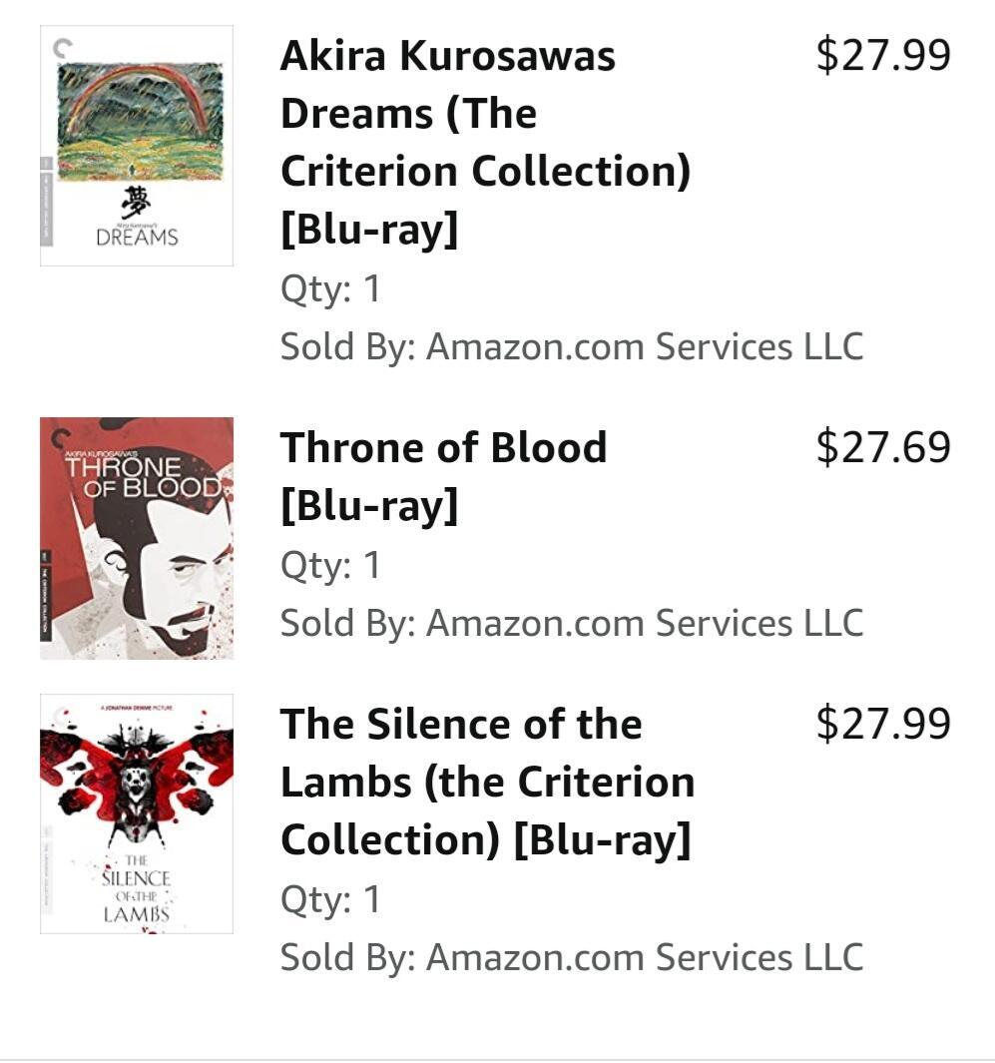Open the Akira Kurosawa's Dreams cover thumbnail
The width and height of the screenshot is (995, 1063).
click(137, 146)
